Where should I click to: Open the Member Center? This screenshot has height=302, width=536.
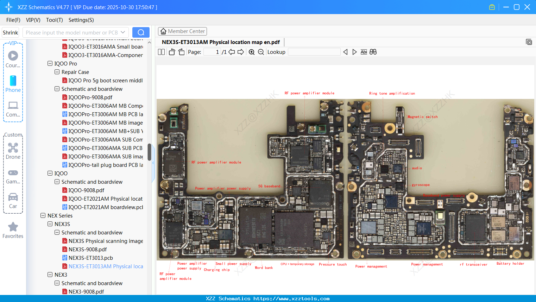point(182,31)
